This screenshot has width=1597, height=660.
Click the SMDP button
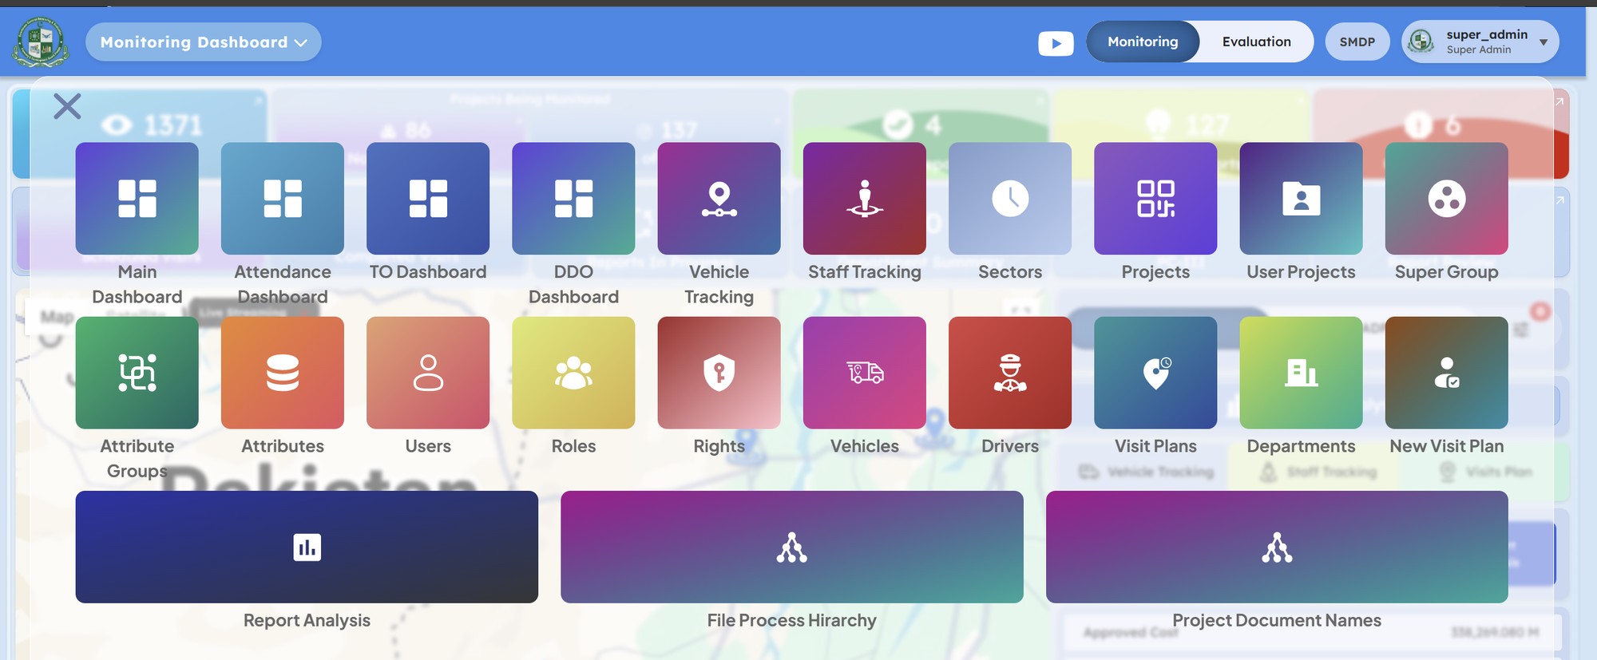(x=1357, y=41)
